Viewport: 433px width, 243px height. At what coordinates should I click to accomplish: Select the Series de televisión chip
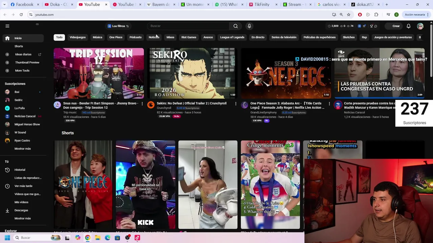point(284,37)
